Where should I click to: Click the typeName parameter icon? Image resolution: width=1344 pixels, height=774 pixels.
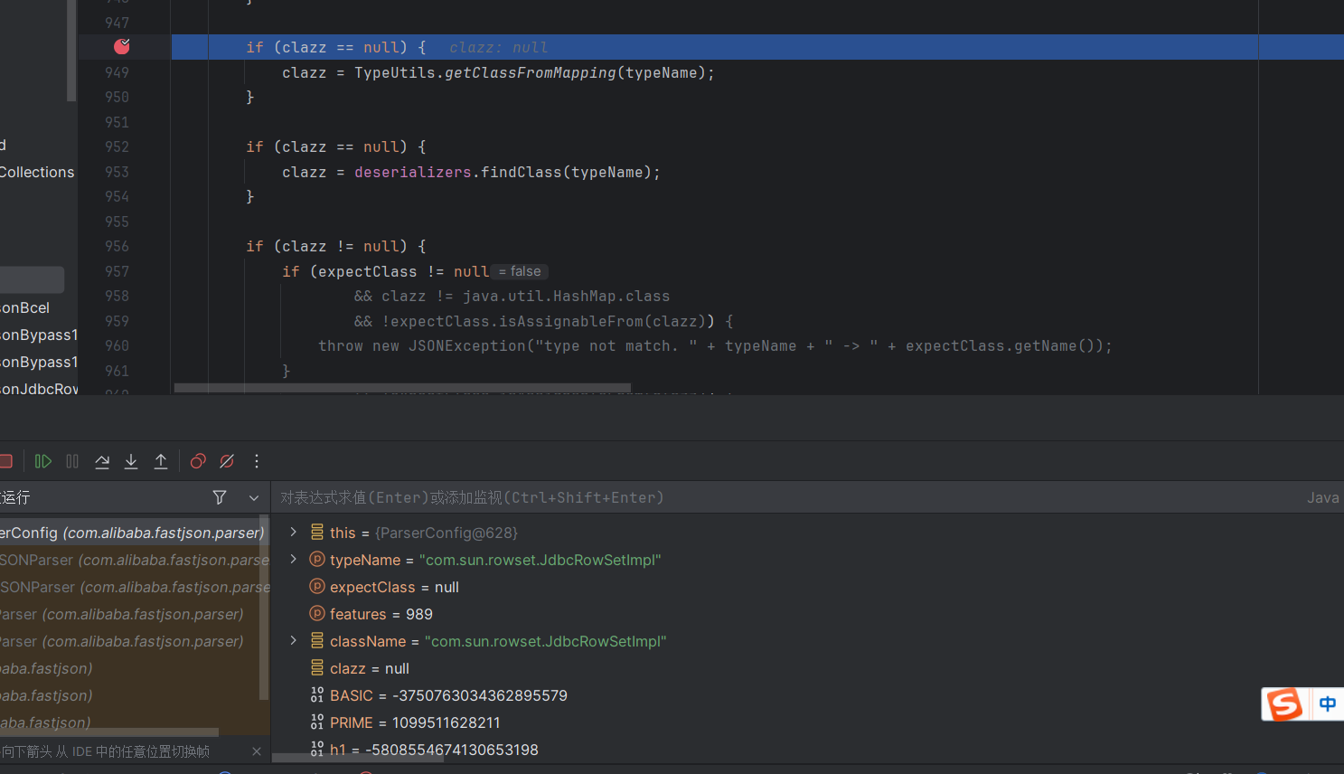(317, 560)
